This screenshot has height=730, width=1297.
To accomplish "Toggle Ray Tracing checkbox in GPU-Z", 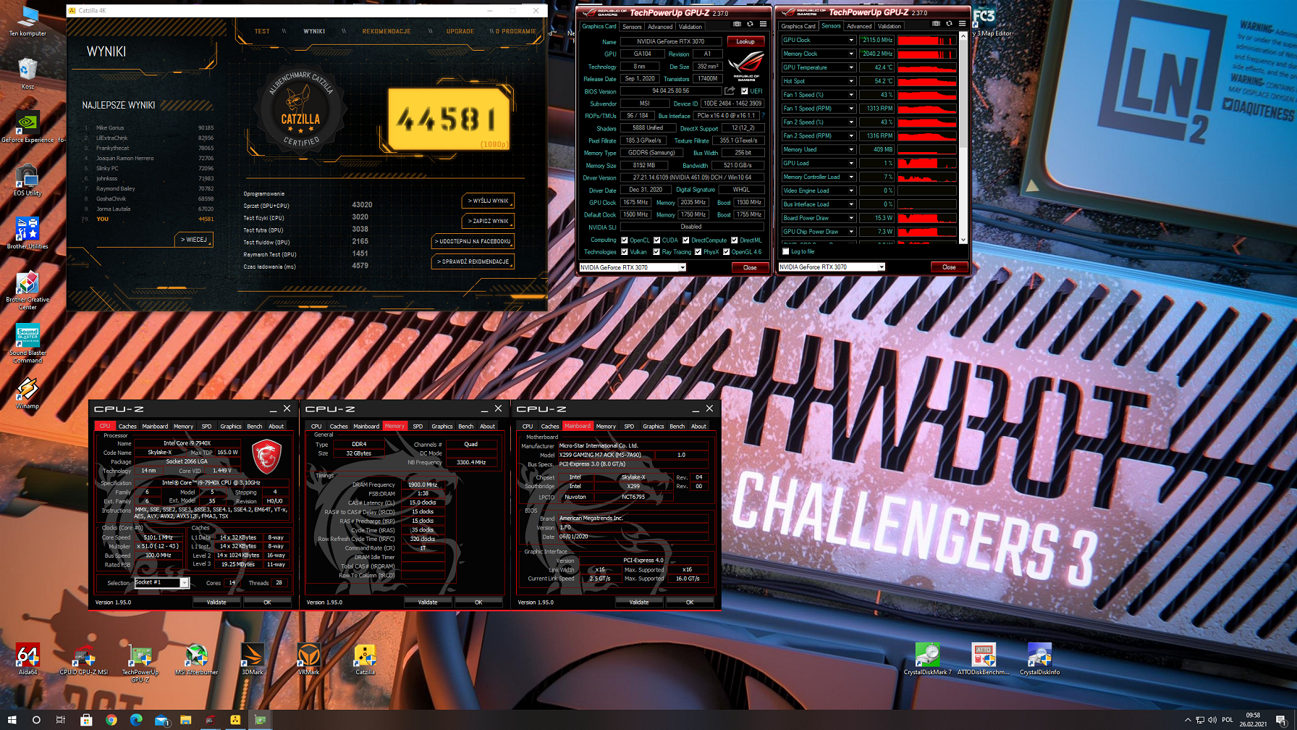I will point(656,252).
